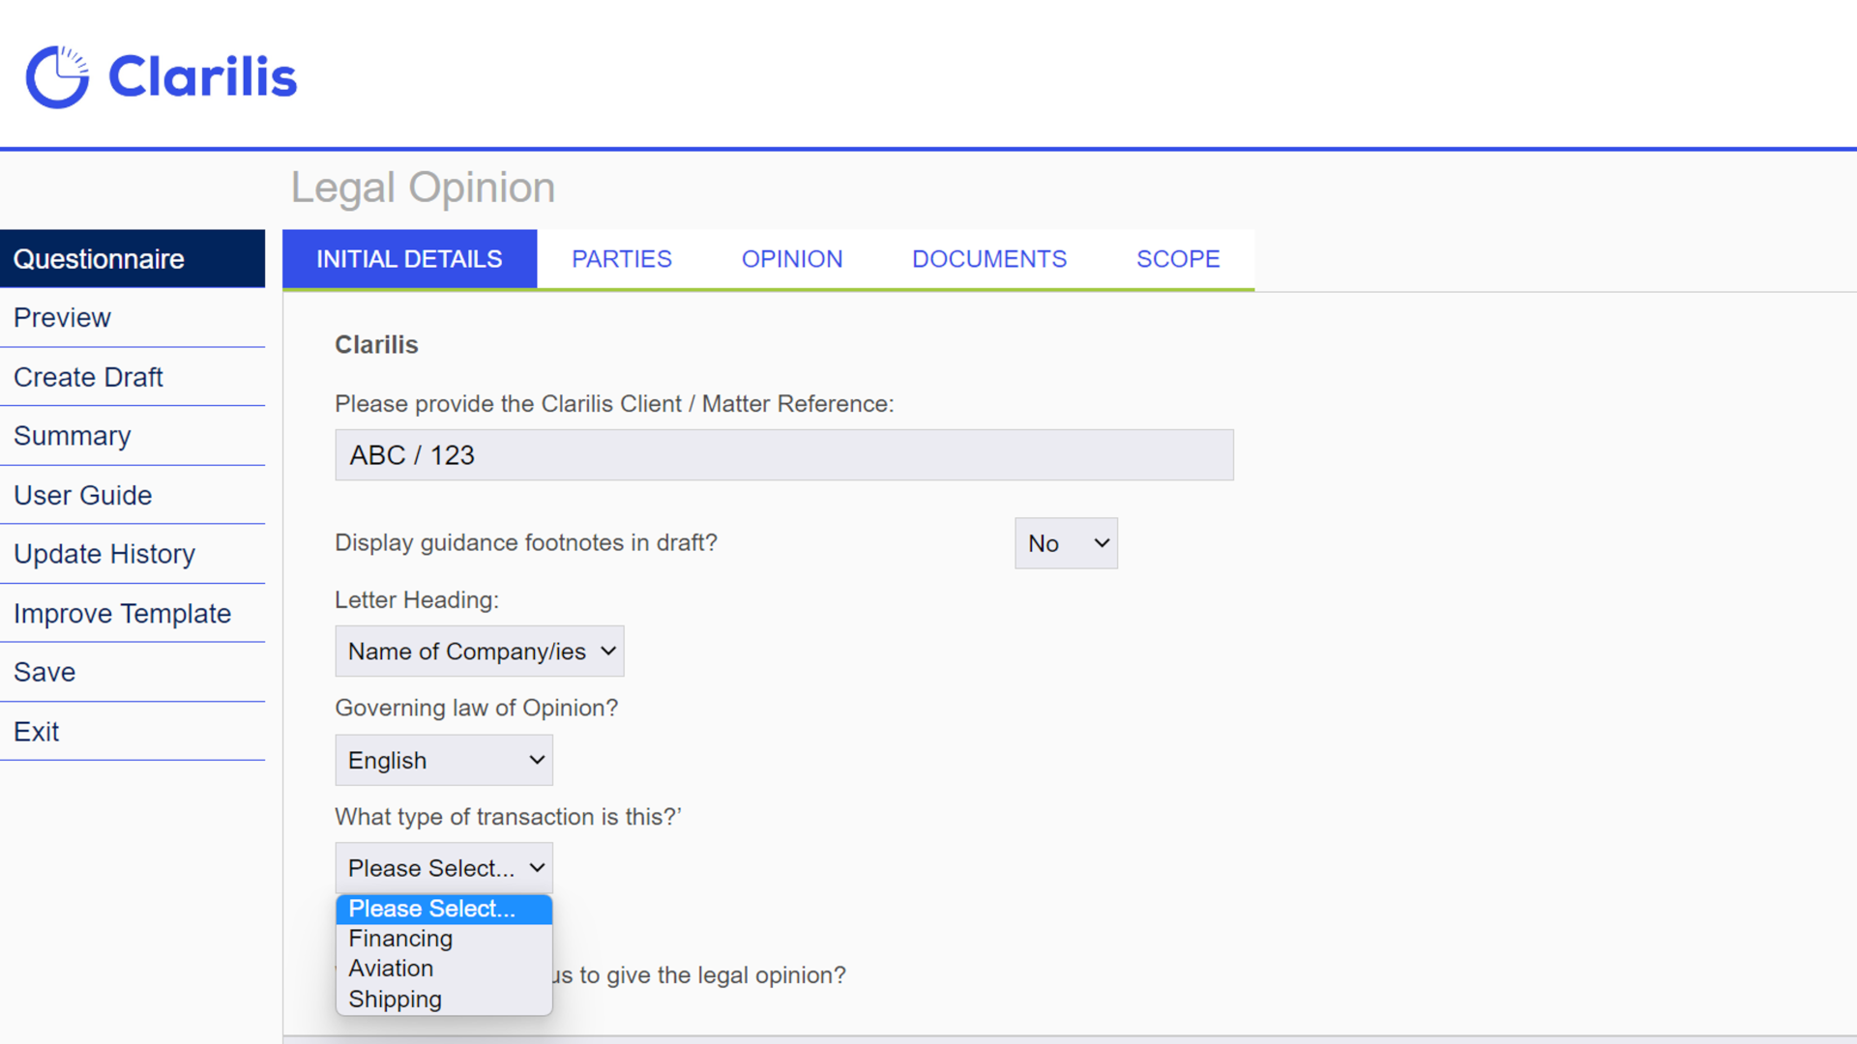Click the Governing law of Opinion label
Screen dimensions: 1857x1044
(x=476, y=709)
